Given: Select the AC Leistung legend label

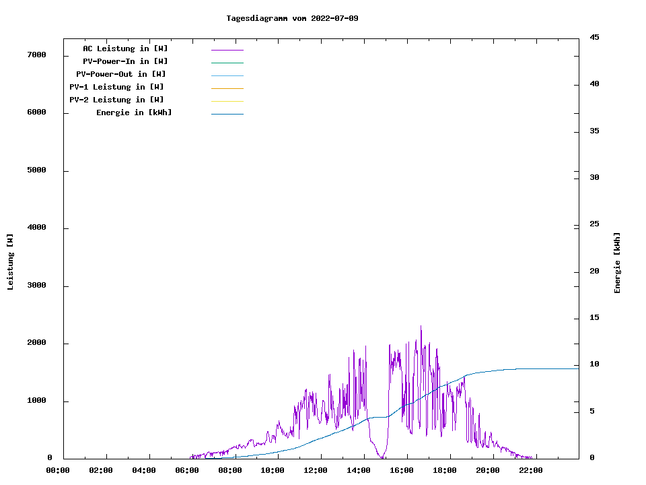Looking at the screenshot, I should 125,48.
